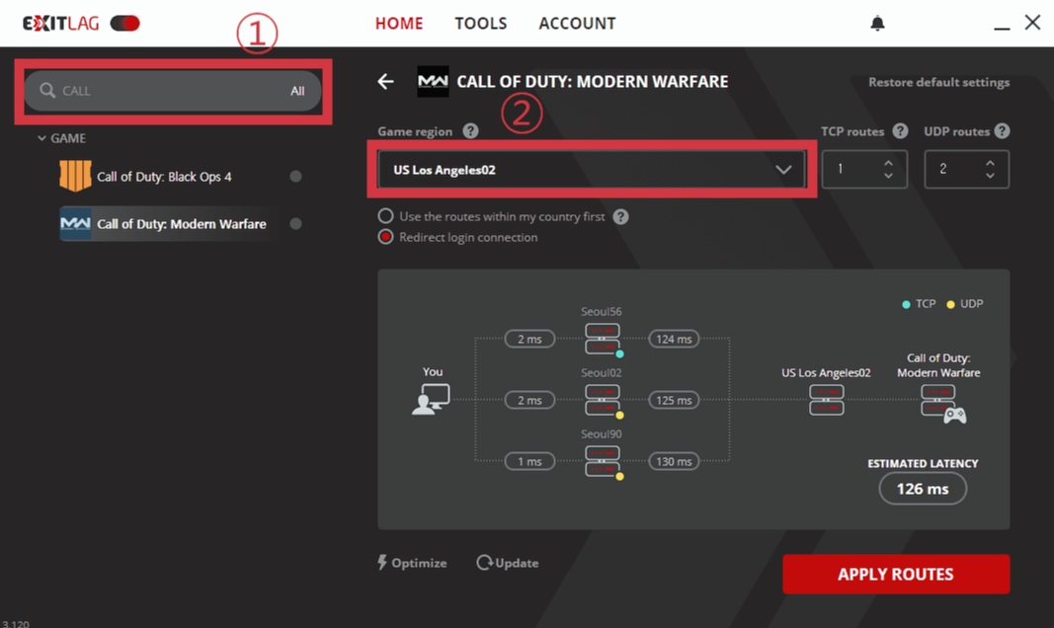Toggle the ExitLag power switch

pyautogui.click(x=125, y=24)
